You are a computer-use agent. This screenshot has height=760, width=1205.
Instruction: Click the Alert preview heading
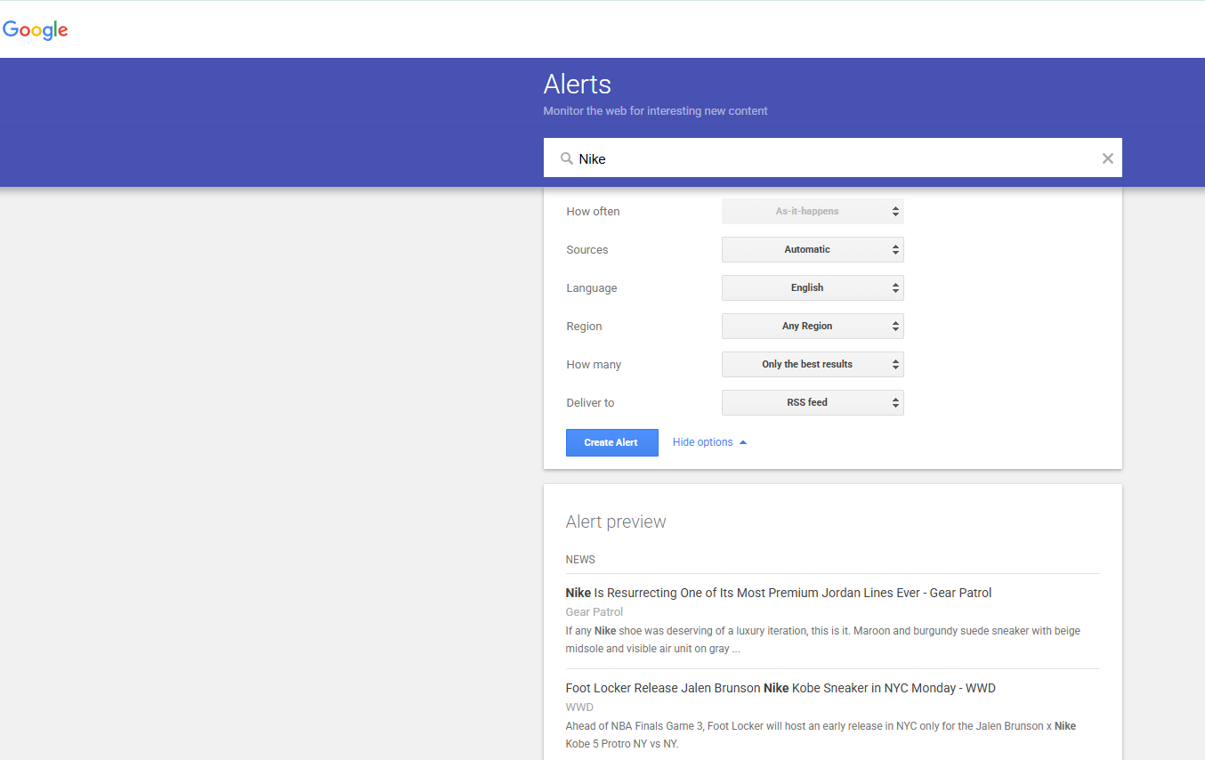[616, 522]
